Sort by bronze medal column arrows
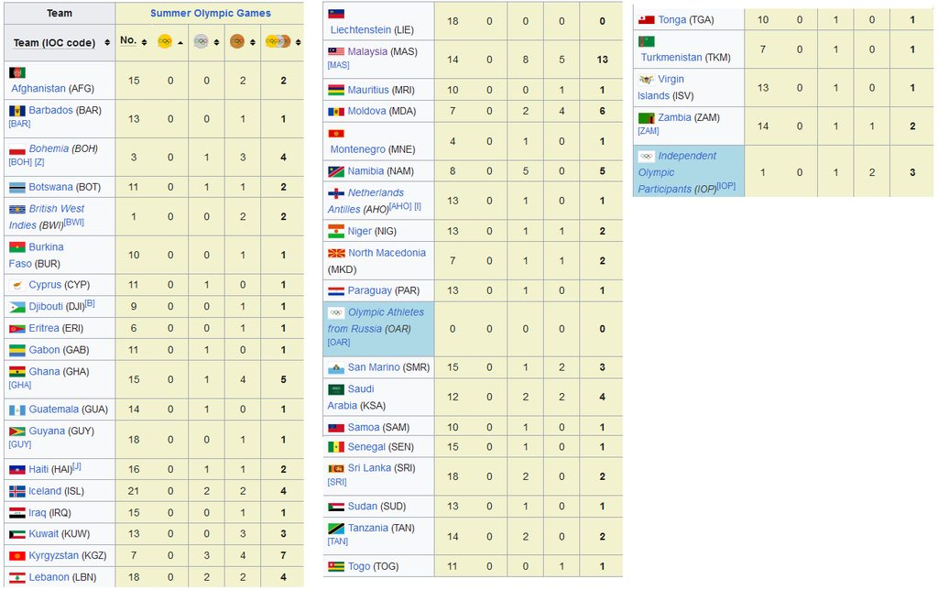938x590 pixels. point(251,41)
